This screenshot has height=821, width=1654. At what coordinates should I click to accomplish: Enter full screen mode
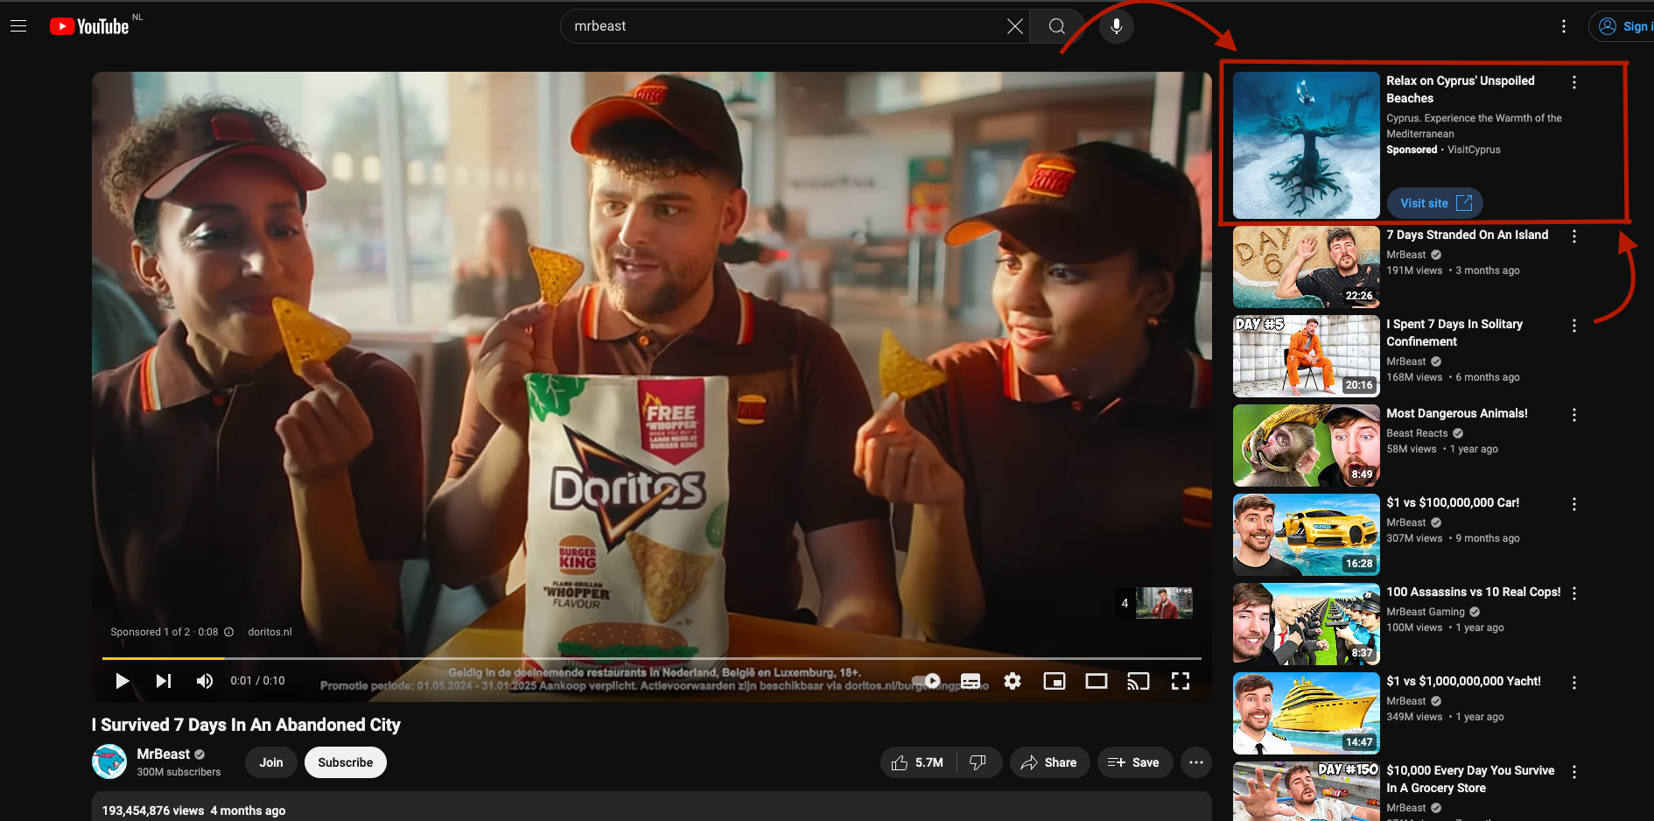1181,681
